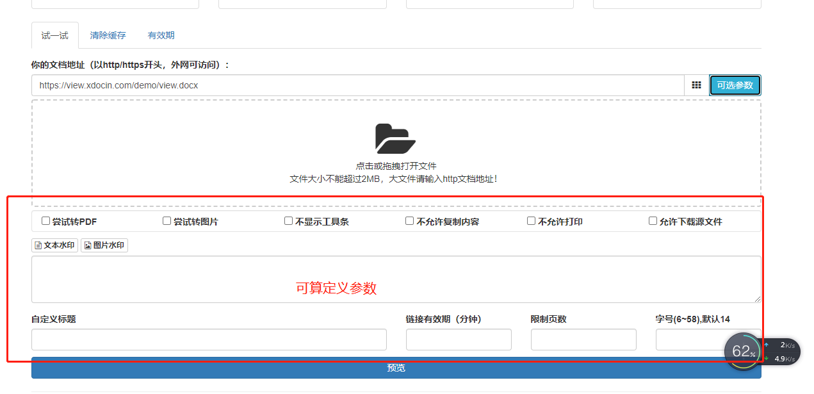Viewport: 814px width, 394px height.
Task: Toggle the 不显示工具条 checkbox
Action: click(288, 221)
